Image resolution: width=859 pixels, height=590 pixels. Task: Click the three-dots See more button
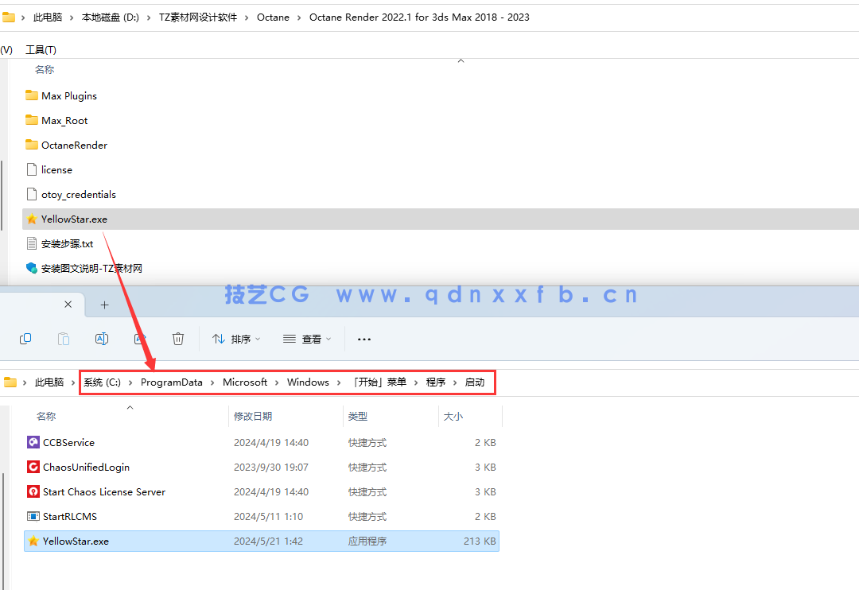click(x=364, y=340)
